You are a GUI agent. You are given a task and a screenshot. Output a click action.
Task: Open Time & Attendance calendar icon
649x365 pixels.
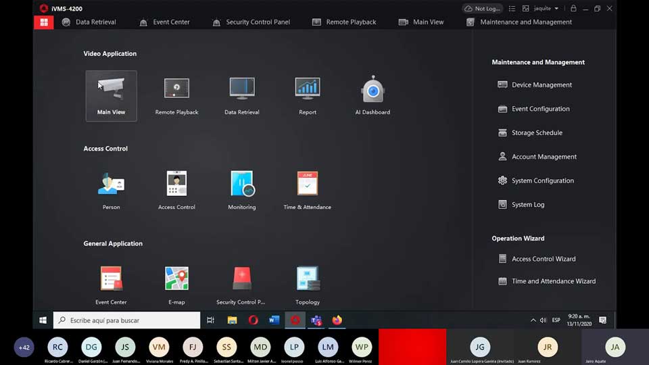308,184
